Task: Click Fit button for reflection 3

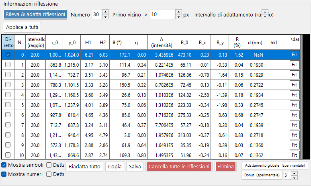Action: point(295,85)
